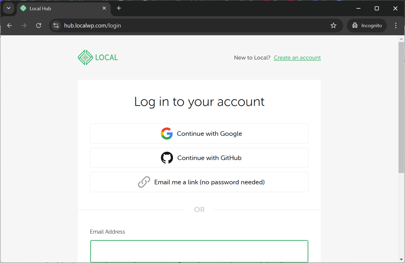View site information icon in the address bar
The width and height of the screenshot is (405, 263).
pos(56,26)
